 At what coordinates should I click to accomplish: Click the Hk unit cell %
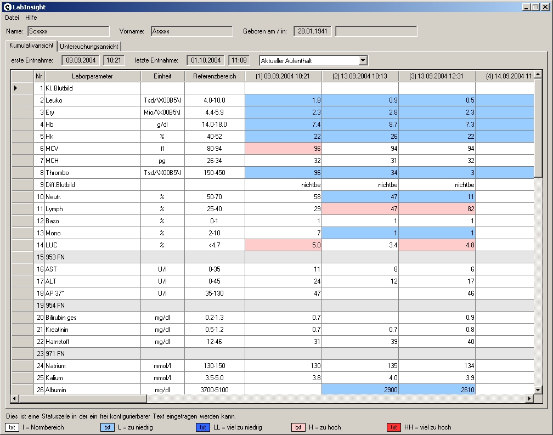click(162, 137)
